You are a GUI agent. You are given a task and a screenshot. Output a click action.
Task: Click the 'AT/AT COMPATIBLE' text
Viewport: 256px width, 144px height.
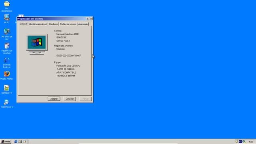pyautogui.click(x=66, y=72)
